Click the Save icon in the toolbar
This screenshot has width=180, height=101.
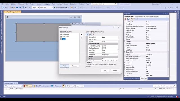click(17, 8)
